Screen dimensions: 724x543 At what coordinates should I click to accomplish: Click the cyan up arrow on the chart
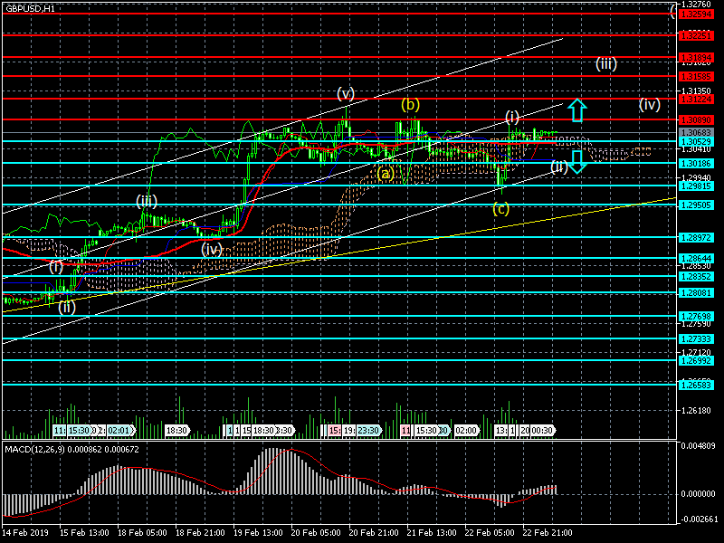pos(577,110)
